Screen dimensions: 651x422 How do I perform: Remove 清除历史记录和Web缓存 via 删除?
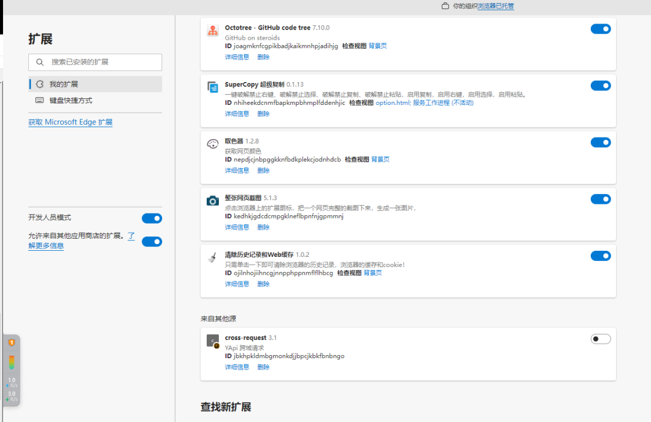263,284
